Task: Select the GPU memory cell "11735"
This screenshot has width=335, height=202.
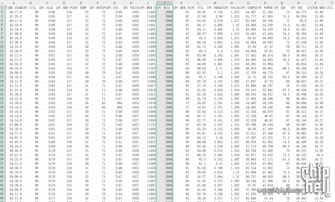Action: [x=148, y=125]
